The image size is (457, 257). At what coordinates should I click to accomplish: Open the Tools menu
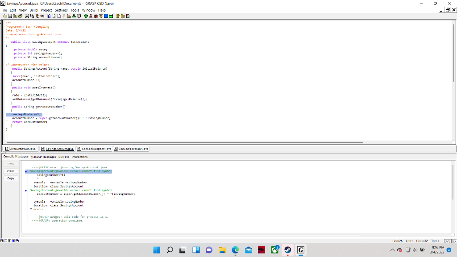click(75, 10)
